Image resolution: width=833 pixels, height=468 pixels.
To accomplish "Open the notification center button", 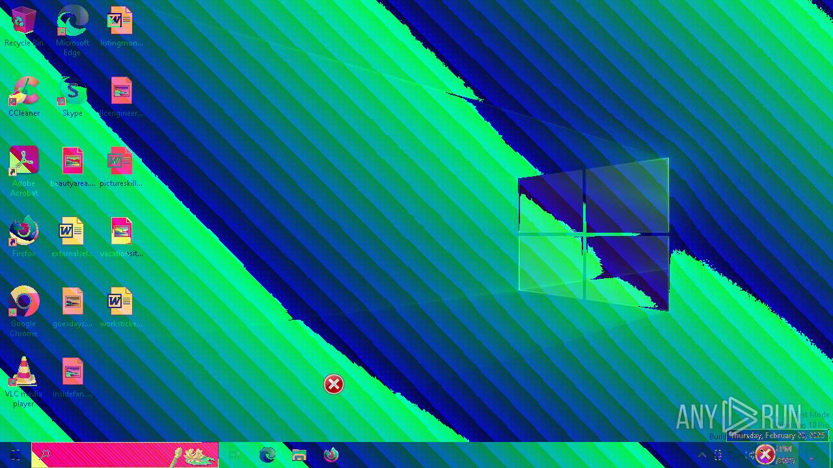I will tap(812, 455).
